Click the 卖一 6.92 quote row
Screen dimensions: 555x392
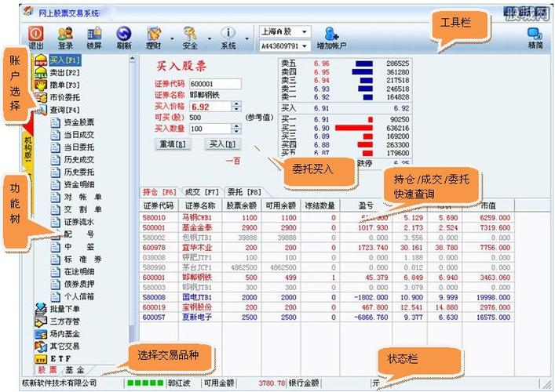[345, 97]
